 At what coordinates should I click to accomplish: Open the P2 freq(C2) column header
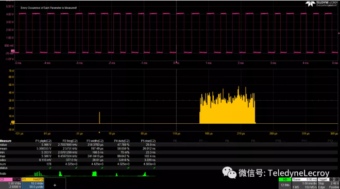click(70, 141)
